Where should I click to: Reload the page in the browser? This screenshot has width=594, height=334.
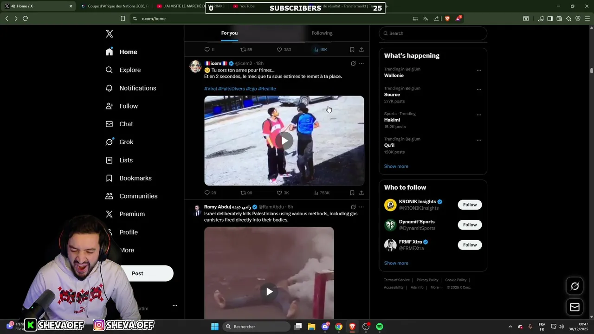(x=25, y=19)
